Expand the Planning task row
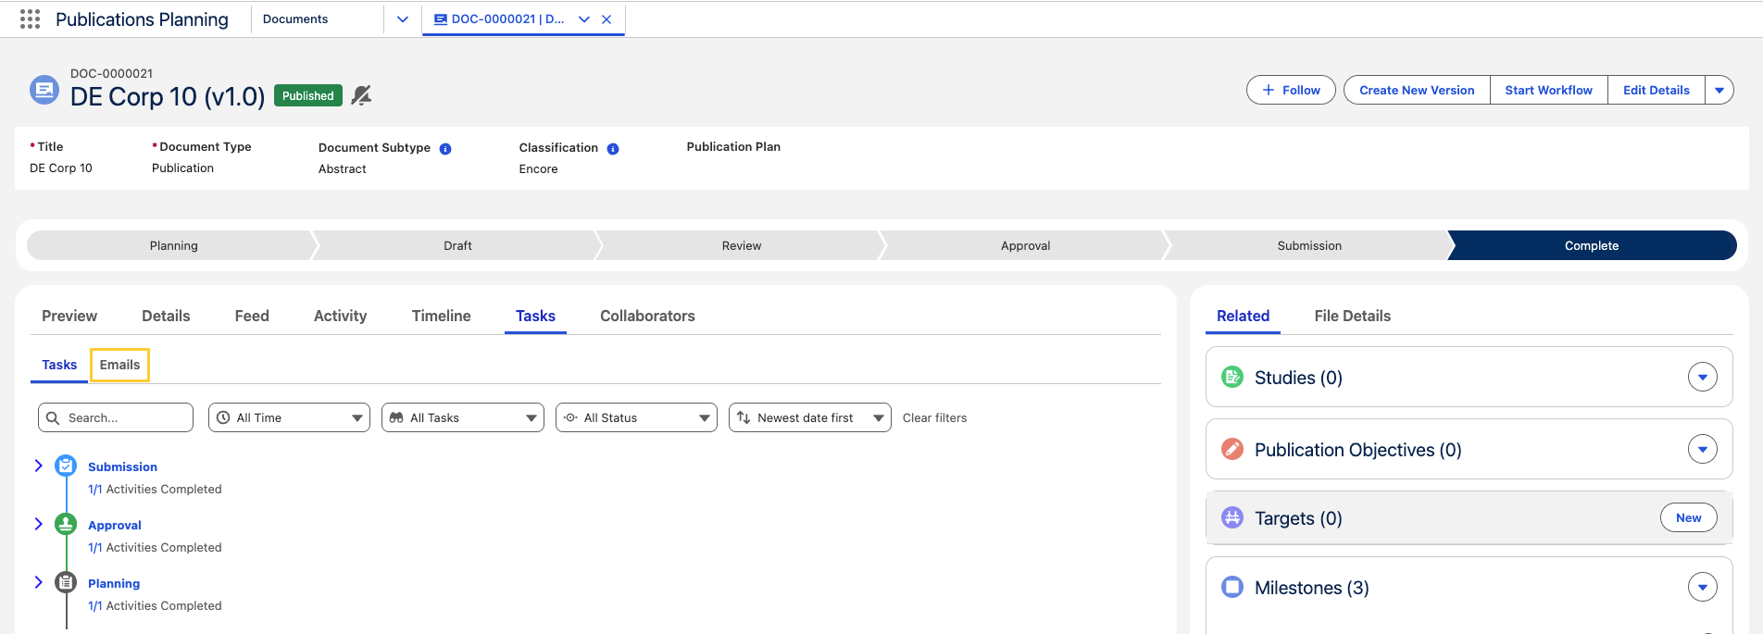This screenshot has height=634, width=1763. click(x=38, y=582)
